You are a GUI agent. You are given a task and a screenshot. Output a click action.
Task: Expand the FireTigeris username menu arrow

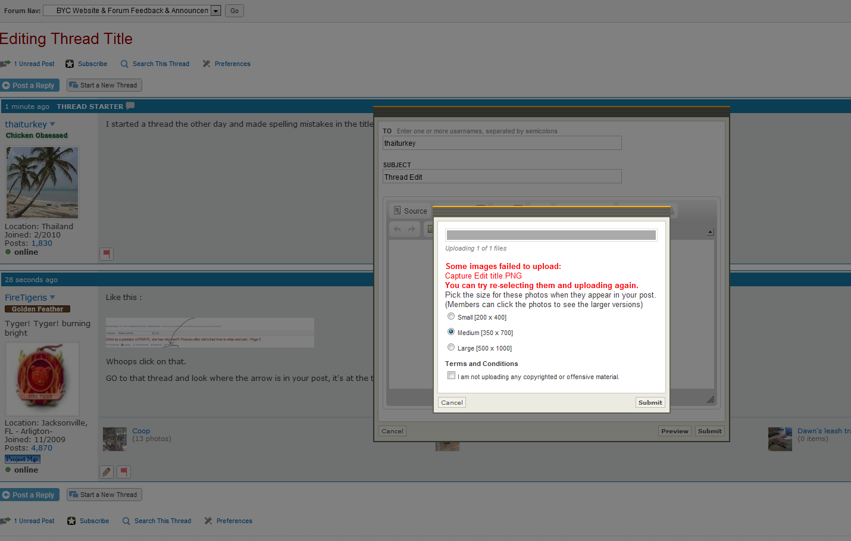tap(52, 298)
